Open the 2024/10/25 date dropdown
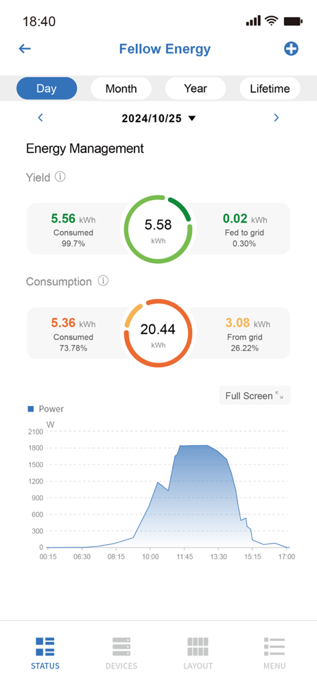This screenshot has height=687, width=317. coord(158,118)
